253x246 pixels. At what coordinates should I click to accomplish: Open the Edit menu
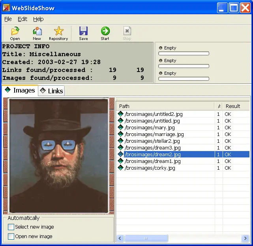[22, 19]
